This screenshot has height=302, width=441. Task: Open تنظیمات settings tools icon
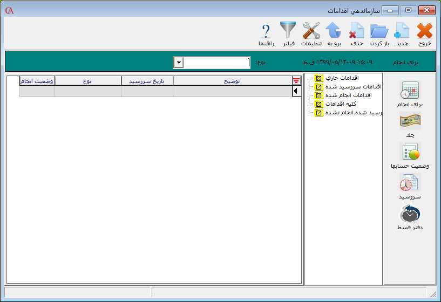tap(311, 30)
